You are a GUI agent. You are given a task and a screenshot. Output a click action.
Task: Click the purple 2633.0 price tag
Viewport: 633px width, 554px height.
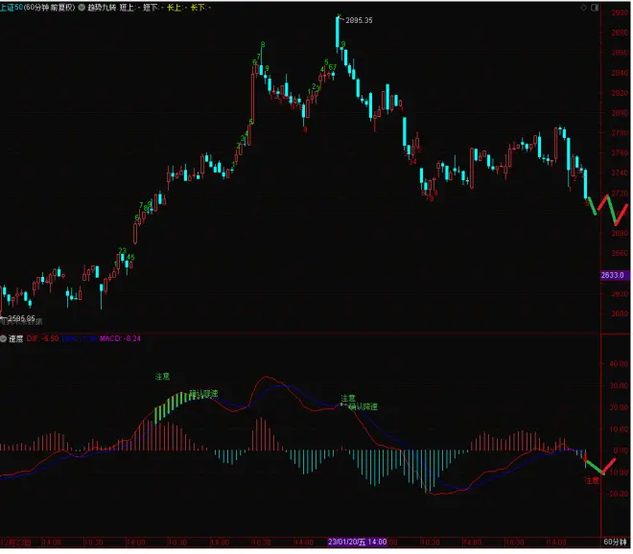(x=613, y=276)
